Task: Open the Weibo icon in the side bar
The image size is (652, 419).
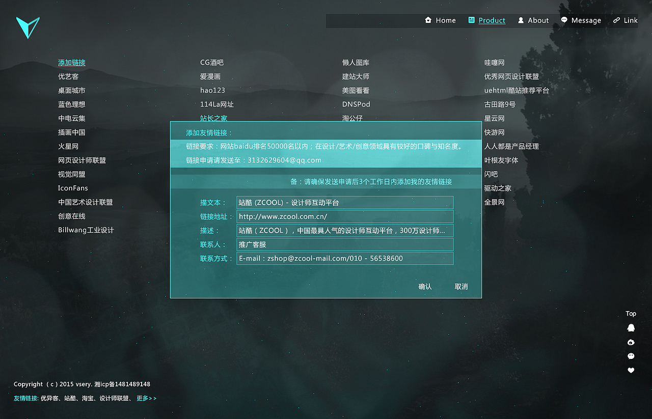Action: pyautogui.click(x=631, y=342)
